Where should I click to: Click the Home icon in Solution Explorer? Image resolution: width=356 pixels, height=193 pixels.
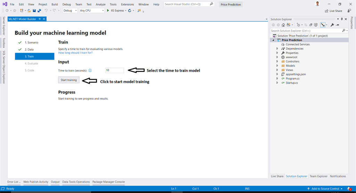283,25
